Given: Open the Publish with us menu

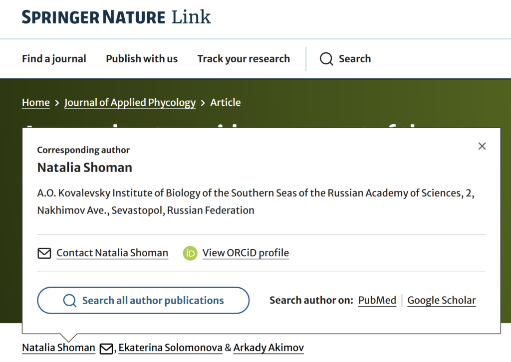Looking at the screenshot, I should point(142,59).
